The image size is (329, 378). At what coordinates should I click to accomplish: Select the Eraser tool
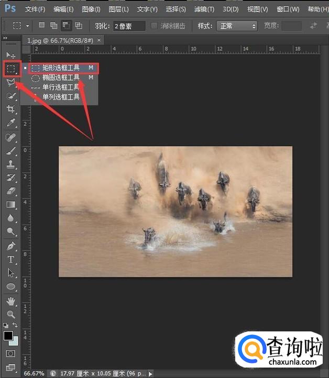(x=11, y=192)
